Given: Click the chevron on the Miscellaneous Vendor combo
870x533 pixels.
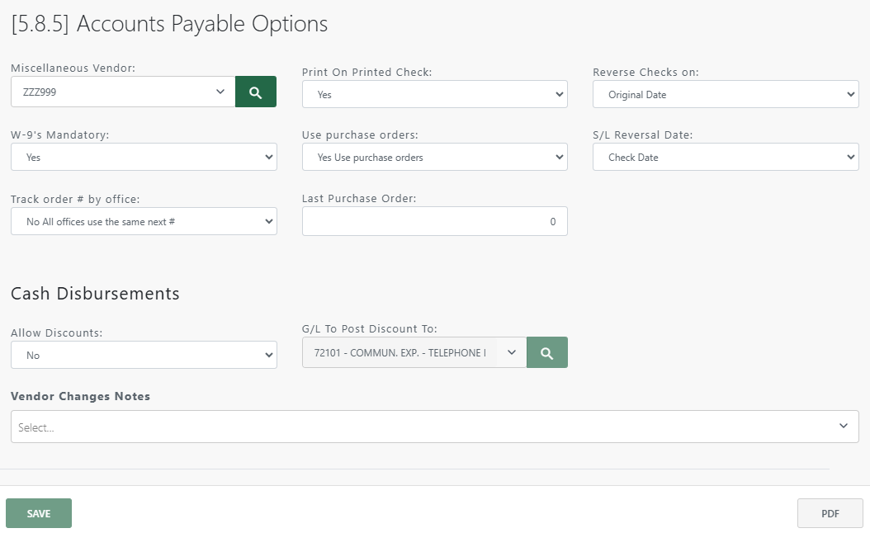Looking at the screenshot, I should 220,92.
